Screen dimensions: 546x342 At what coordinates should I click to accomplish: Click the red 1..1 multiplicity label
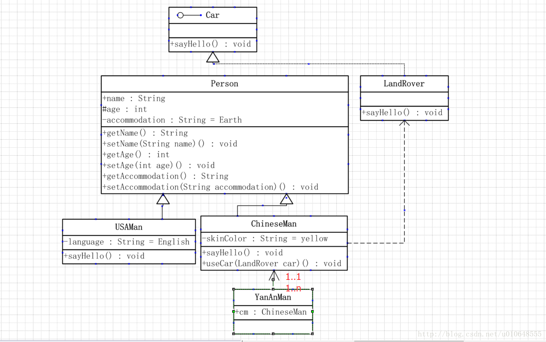[x=293, y=277]
